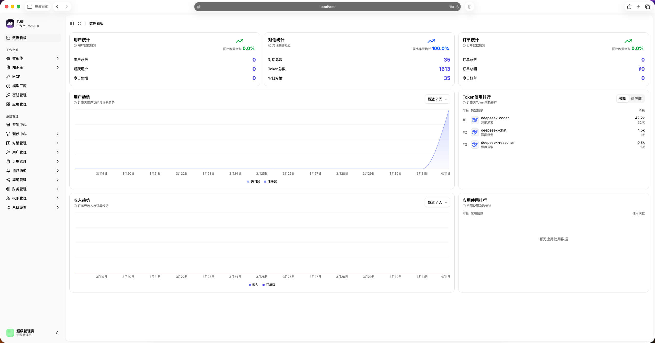
Task: Collapse sidebar using the panel toggle icon
Action: pos(72,23)
